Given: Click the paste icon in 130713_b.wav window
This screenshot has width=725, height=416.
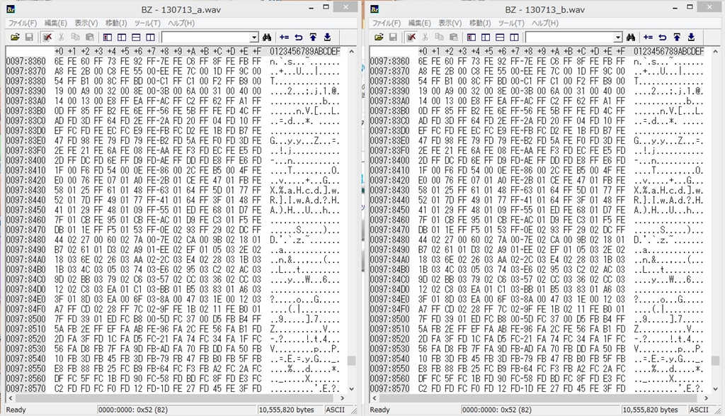Looking at the screenshot, I should point(454,37).
